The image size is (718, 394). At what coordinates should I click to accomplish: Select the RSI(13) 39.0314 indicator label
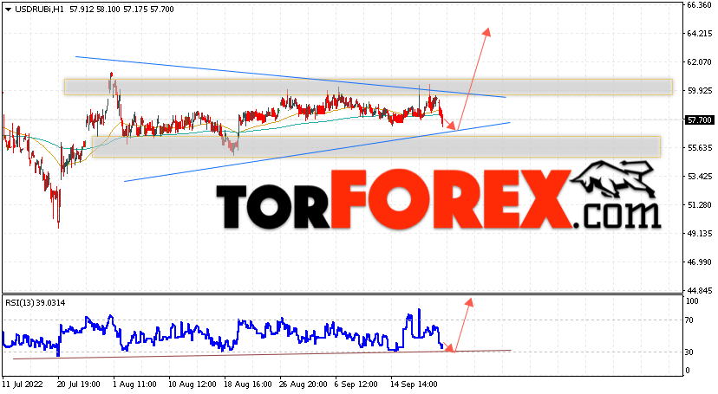[x=36, y=302]
